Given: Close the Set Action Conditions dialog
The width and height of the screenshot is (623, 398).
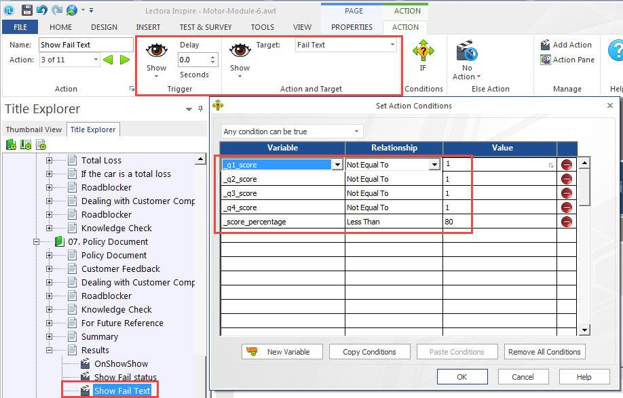Looking at the screenshot, I should (610, 106).
